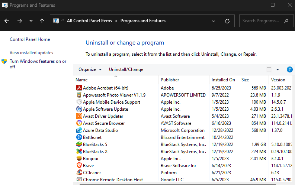Screen dimensions: 295x185
Task: Click the Adobe Acrobat program icon
Action: pos(79,88)
